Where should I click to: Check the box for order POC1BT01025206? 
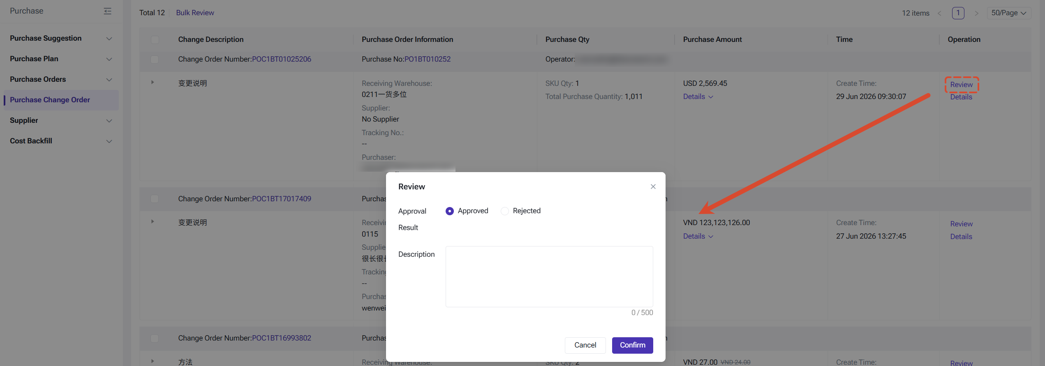click(155, 59)
